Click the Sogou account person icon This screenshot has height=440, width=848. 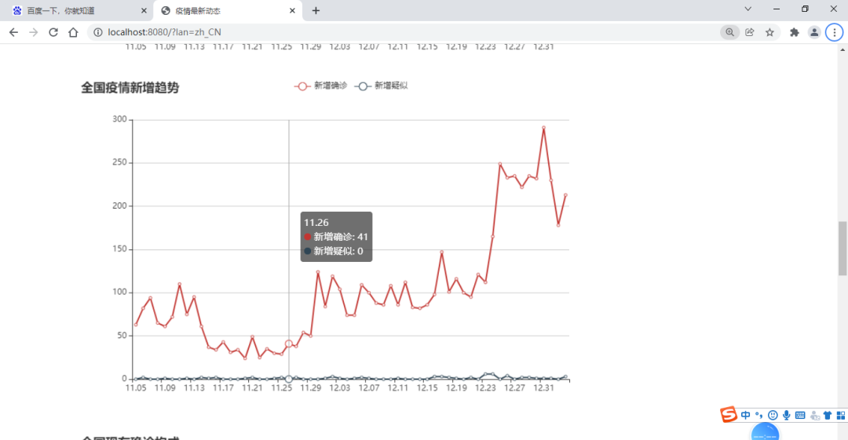tap(814, 415)
